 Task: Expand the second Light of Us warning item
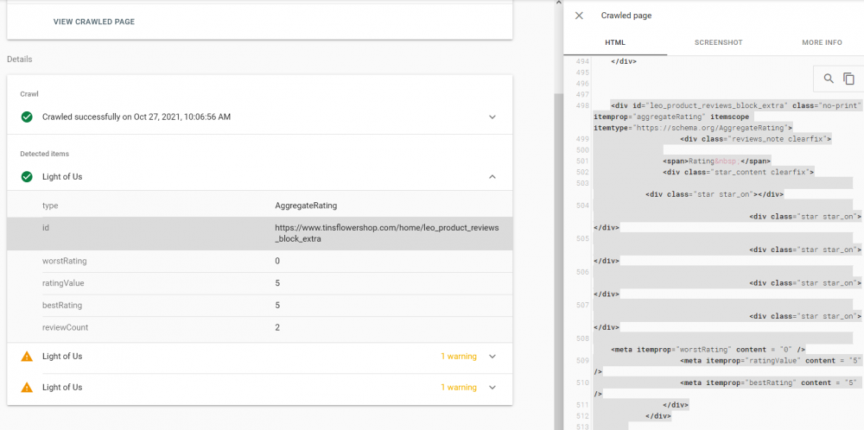(492, 357)
